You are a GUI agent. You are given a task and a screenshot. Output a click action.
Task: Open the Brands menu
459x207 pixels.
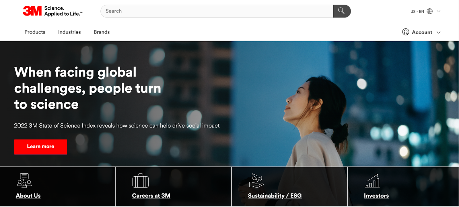102,32
